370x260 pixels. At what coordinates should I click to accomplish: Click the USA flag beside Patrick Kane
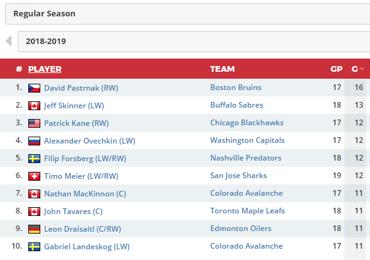tap(34, 123)
